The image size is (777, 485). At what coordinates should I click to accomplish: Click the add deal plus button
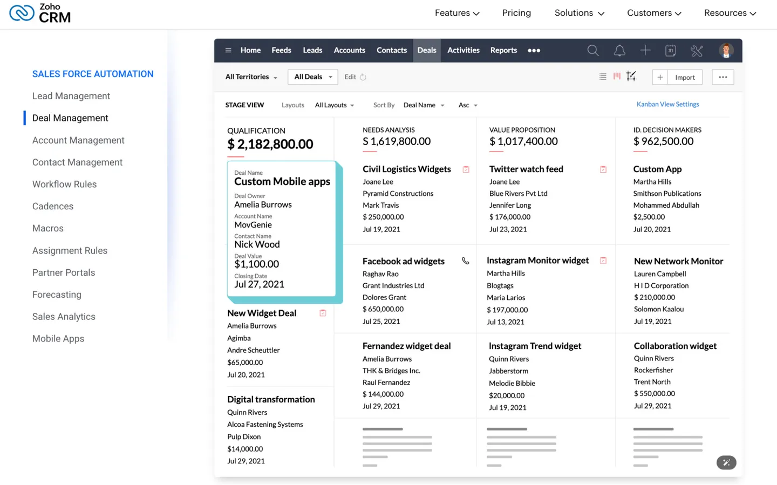click(x=660, y=77)
